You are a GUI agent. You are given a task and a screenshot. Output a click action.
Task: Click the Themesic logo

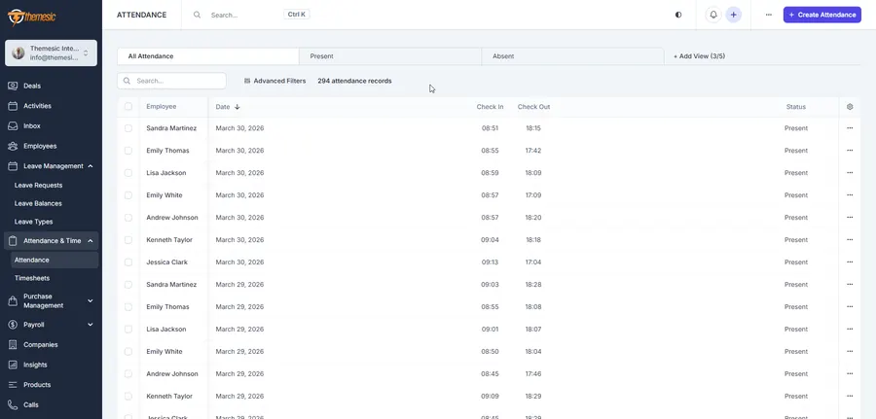click(32, 17)
